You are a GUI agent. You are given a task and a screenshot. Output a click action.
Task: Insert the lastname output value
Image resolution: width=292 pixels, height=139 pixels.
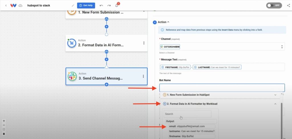[192, 131]
